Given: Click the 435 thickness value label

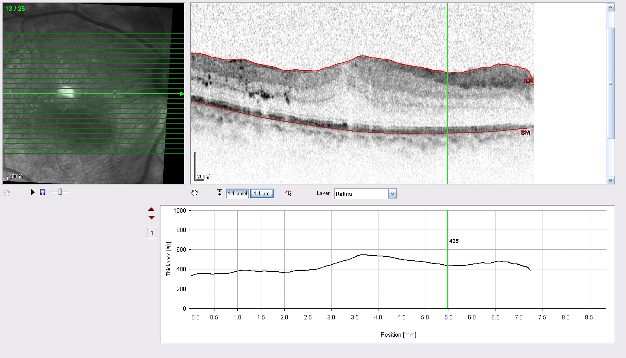Looking at the screenshot, I should (454, 241).
